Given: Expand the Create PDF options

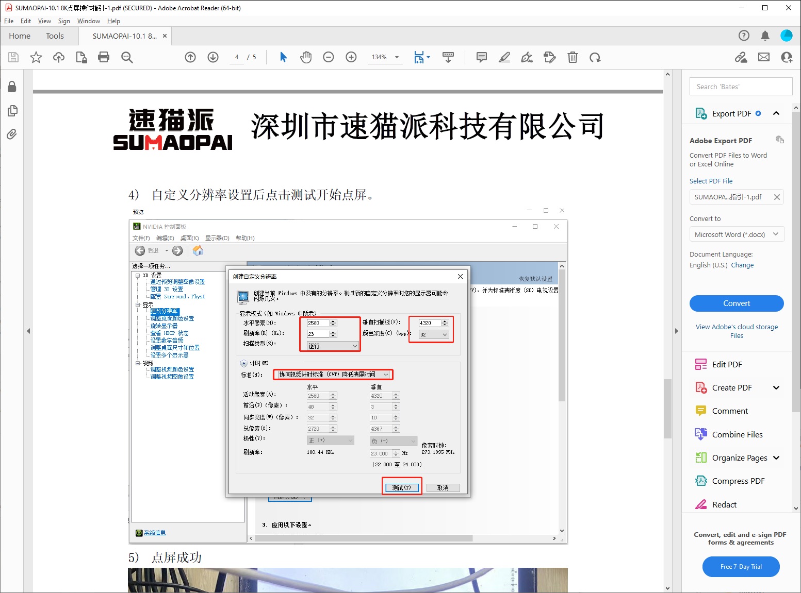Looking at the screenshot, I should click(x=776, y=387).
